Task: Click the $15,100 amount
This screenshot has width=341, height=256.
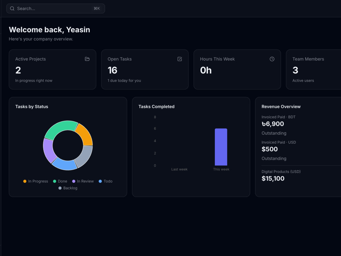Action: pos(273,179)
